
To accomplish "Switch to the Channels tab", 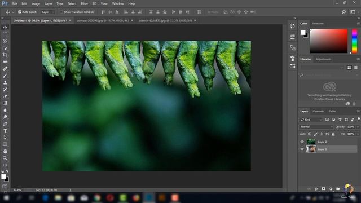I will coord(318,111).
